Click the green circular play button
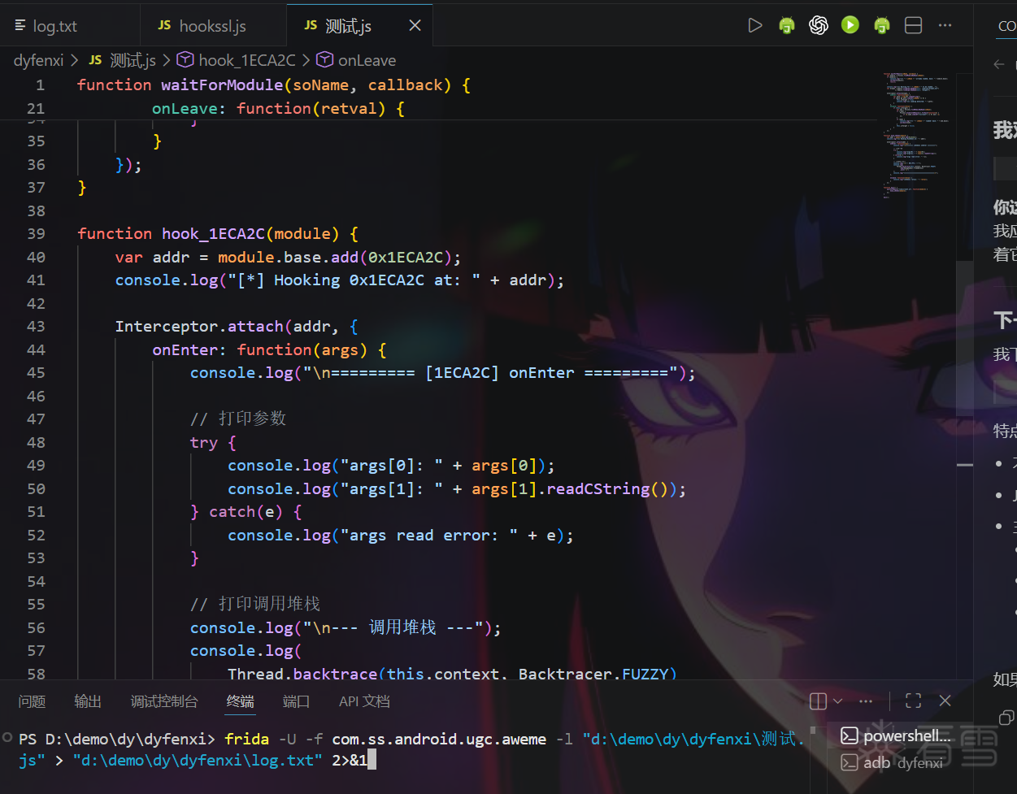 click(x=850, y=25)
